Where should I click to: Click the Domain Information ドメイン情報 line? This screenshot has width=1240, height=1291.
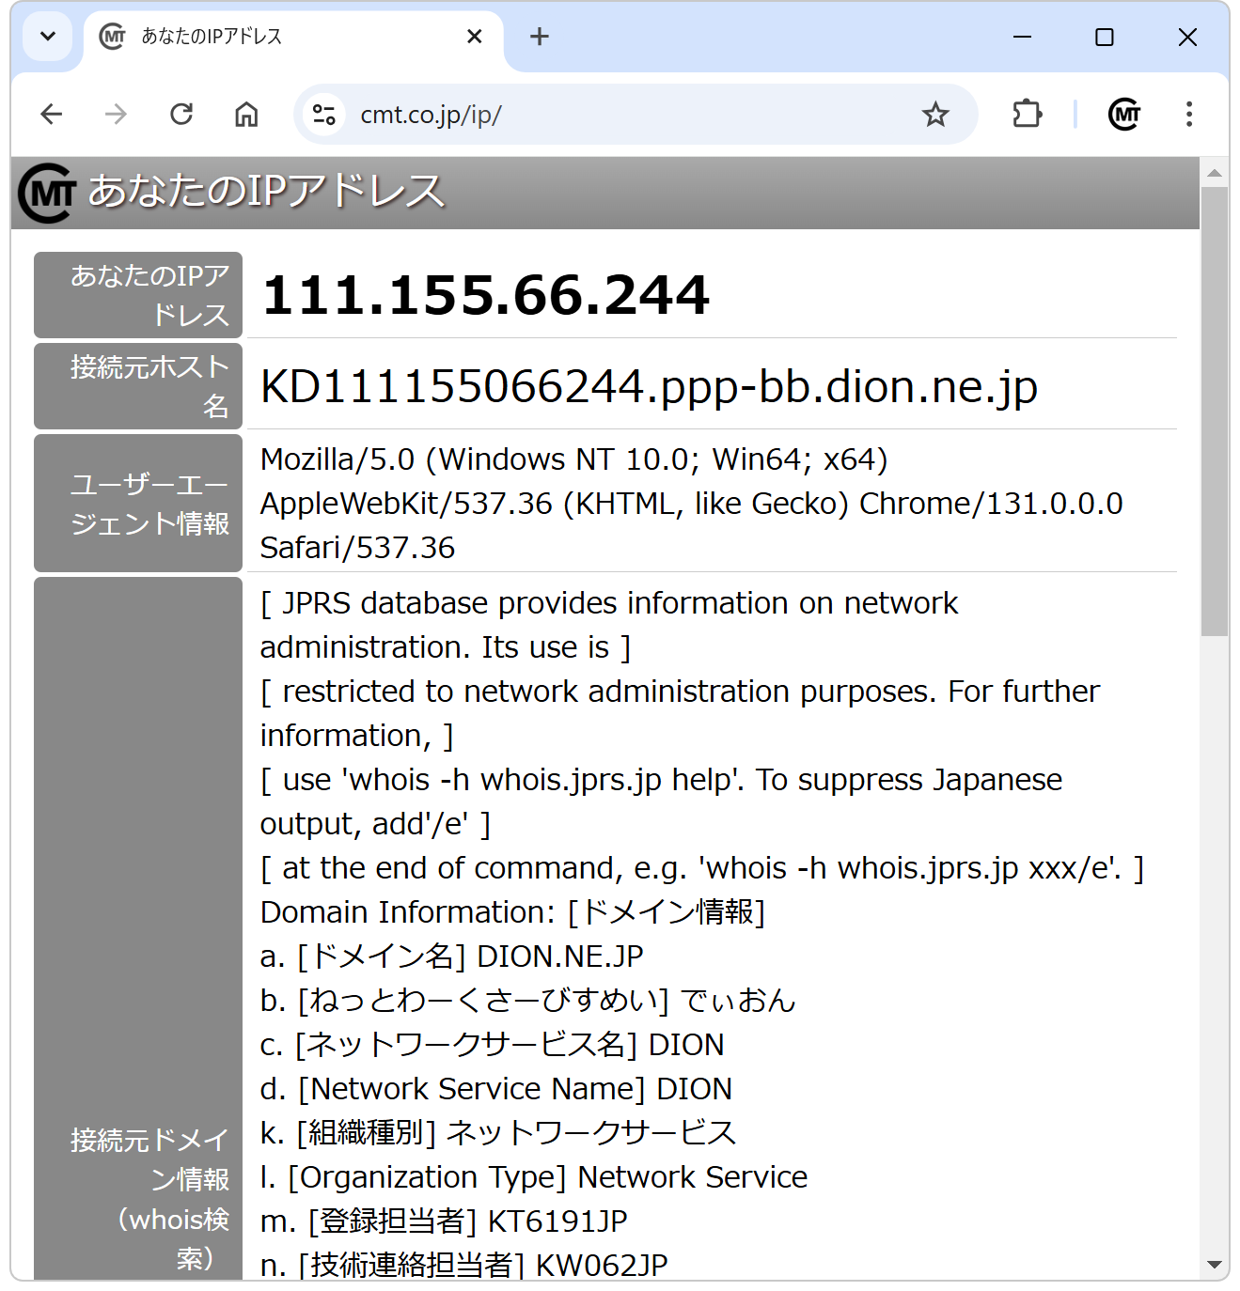(x=512, y=912)
